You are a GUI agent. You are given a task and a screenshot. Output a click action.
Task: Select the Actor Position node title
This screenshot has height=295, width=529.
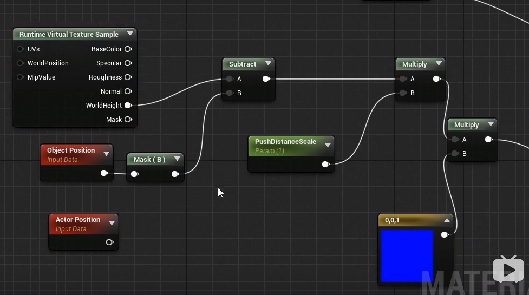click(78, 219)
